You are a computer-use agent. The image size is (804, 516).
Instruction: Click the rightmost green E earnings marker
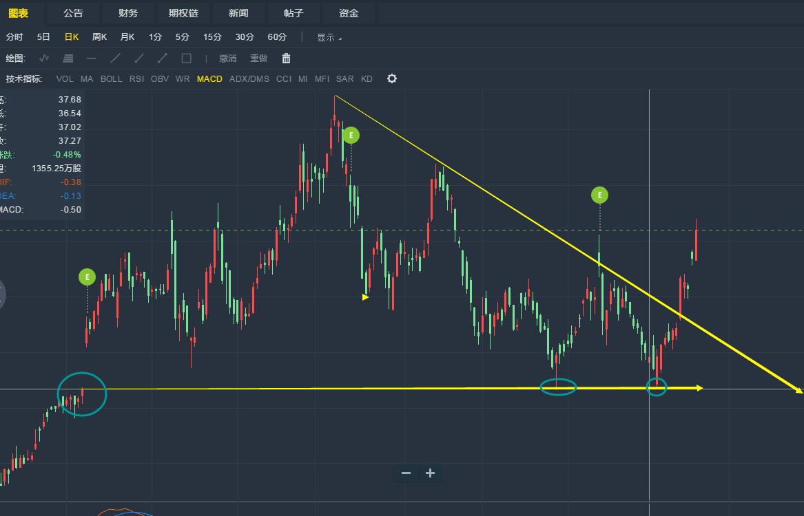[599, 195]
